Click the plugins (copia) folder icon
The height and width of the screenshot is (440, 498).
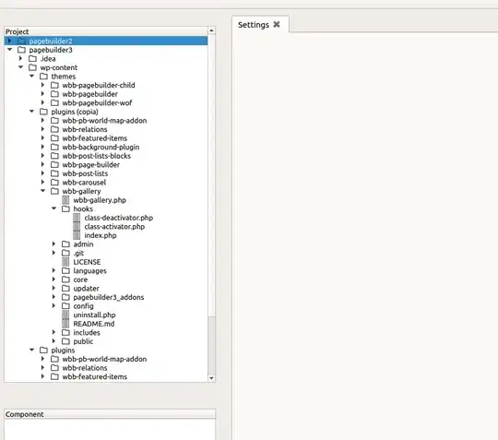(44, 112)
